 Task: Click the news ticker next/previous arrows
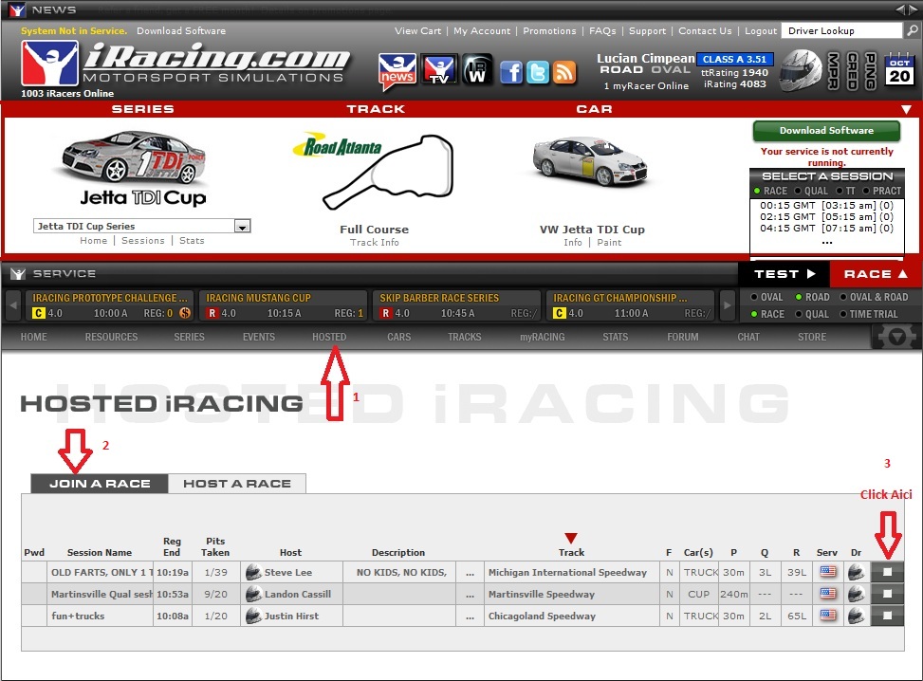(x=907, y=9)
